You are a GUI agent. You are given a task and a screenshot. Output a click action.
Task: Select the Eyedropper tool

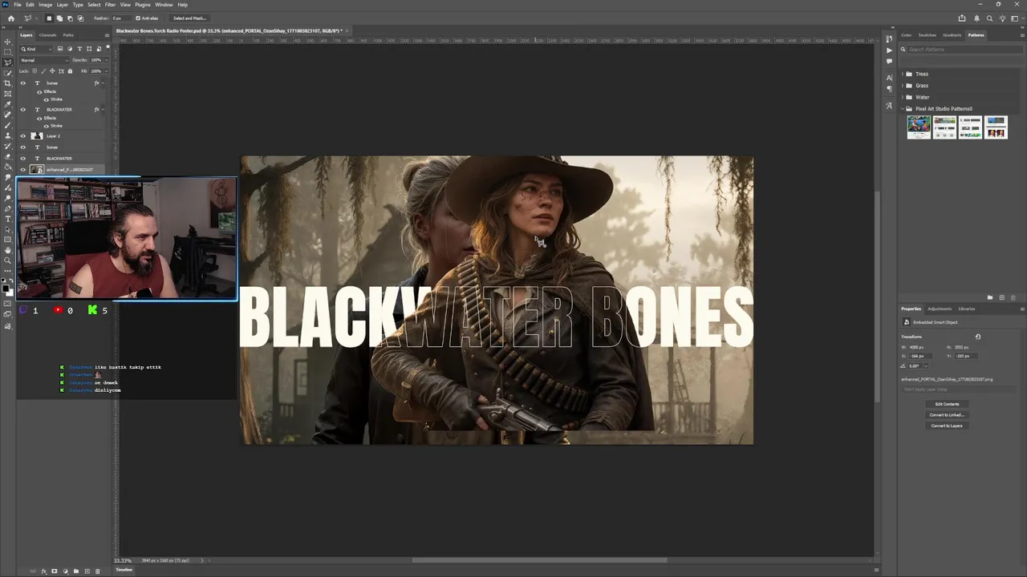click(8, 104)
